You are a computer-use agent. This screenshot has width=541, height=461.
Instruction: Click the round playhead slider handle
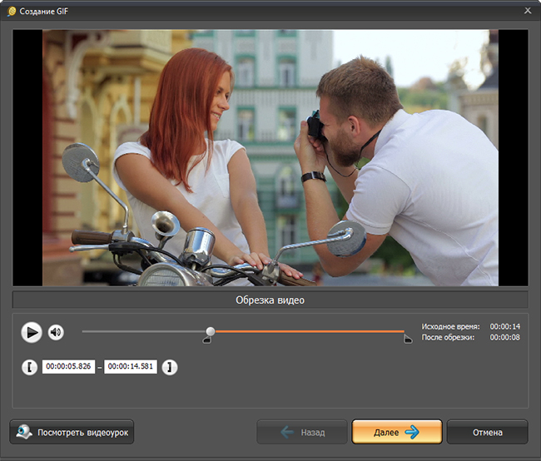[211, 331]
